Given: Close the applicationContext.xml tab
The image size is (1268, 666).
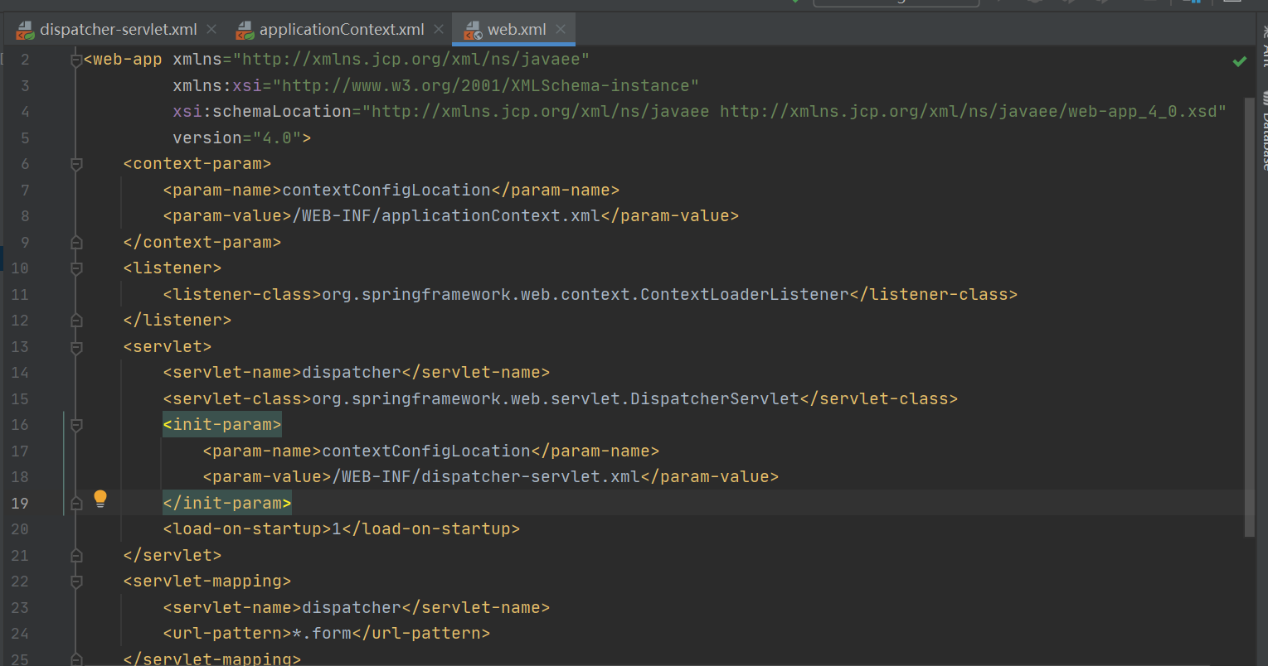Looking at the screenshot, I should tap(438, 28).
